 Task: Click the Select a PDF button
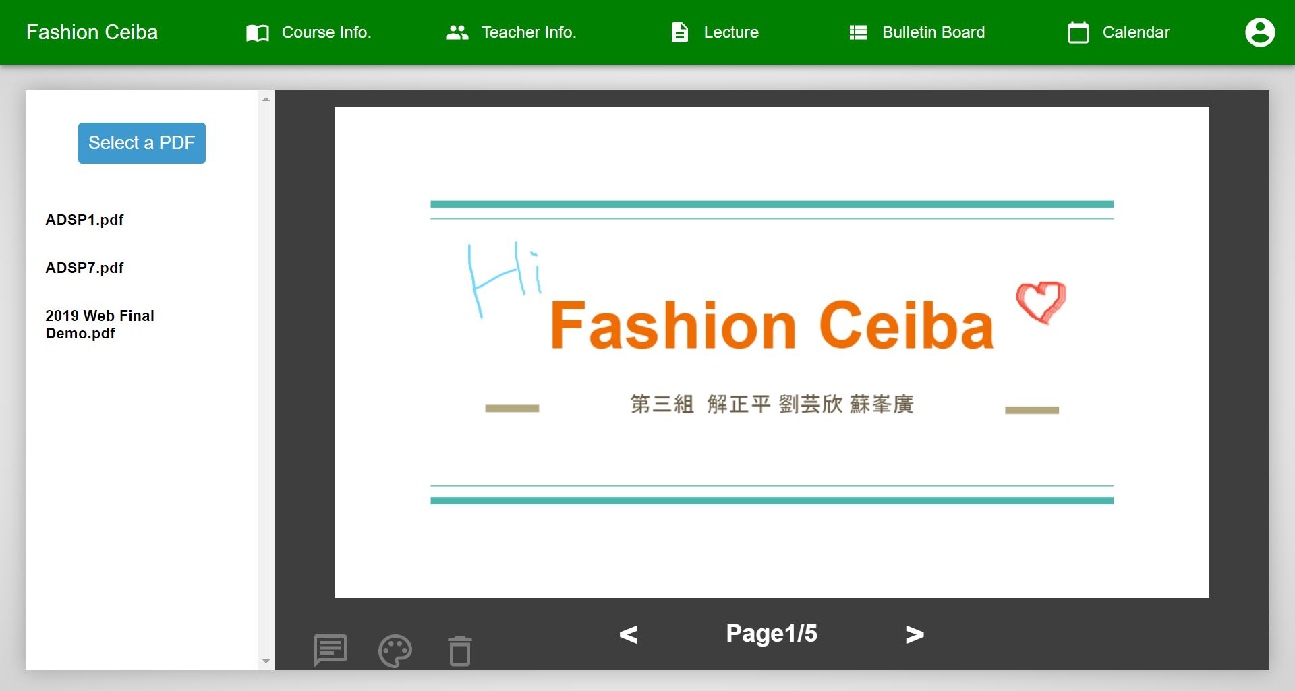[142, 143]
